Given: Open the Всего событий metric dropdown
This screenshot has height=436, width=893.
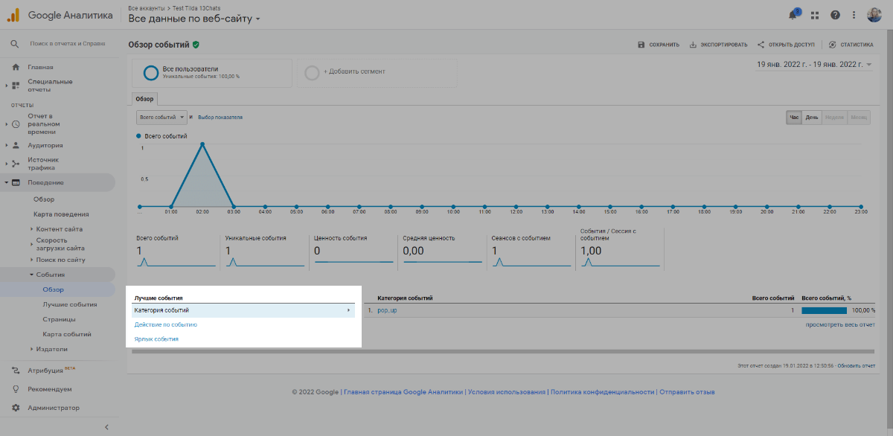Looking at the screenshot, I should pyautogui.click(x=161, y=117).
